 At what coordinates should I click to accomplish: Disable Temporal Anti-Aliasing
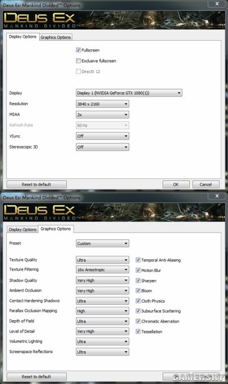(x=138, y=260)
